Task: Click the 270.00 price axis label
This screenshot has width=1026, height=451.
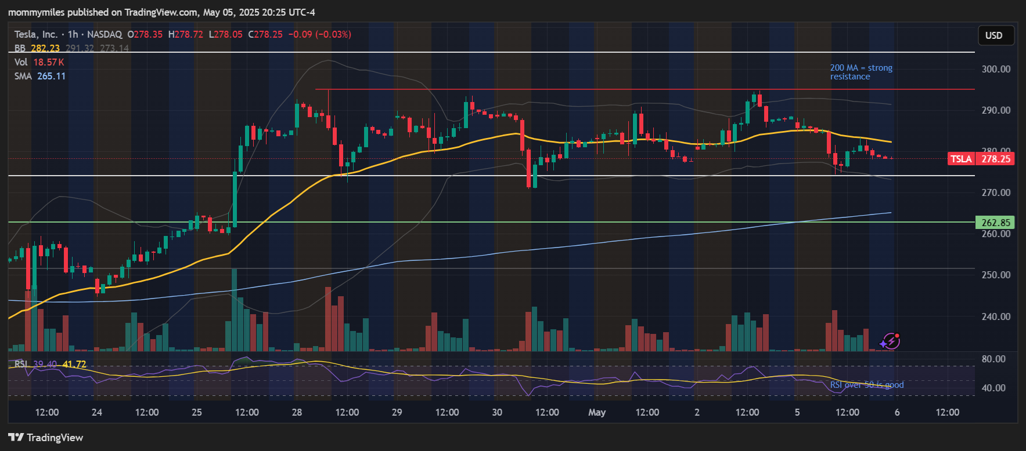Action: click(x=996, y=192)
